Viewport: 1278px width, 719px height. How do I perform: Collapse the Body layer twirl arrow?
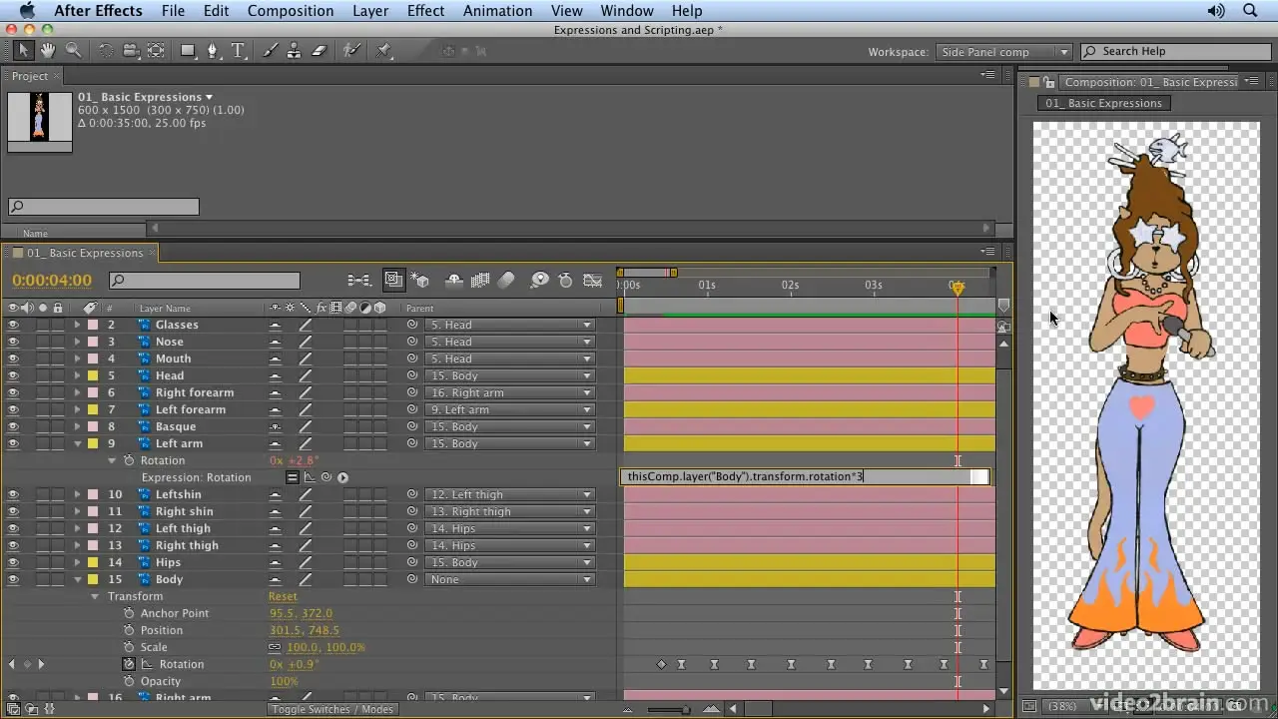(77, 579)
